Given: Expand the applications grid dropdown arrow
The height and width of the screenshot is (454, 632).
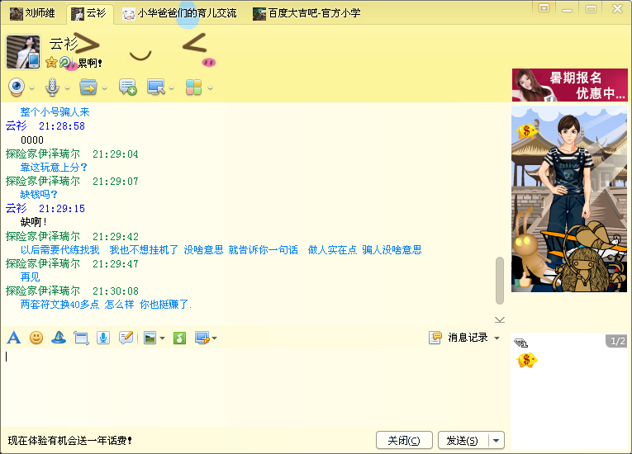Looking at the screenshot, I should point(210,87).
